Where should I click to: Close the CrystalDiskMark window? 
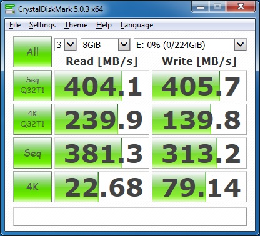click(241, 7)
